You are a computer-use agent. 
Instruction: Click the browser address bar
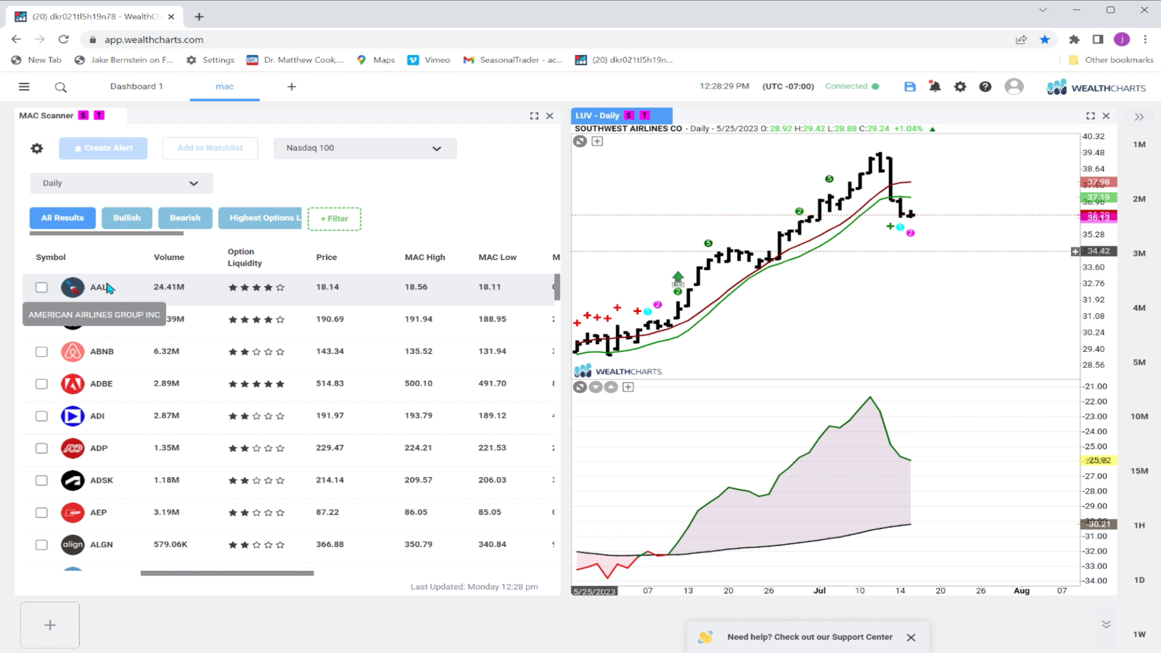[544, 39]
